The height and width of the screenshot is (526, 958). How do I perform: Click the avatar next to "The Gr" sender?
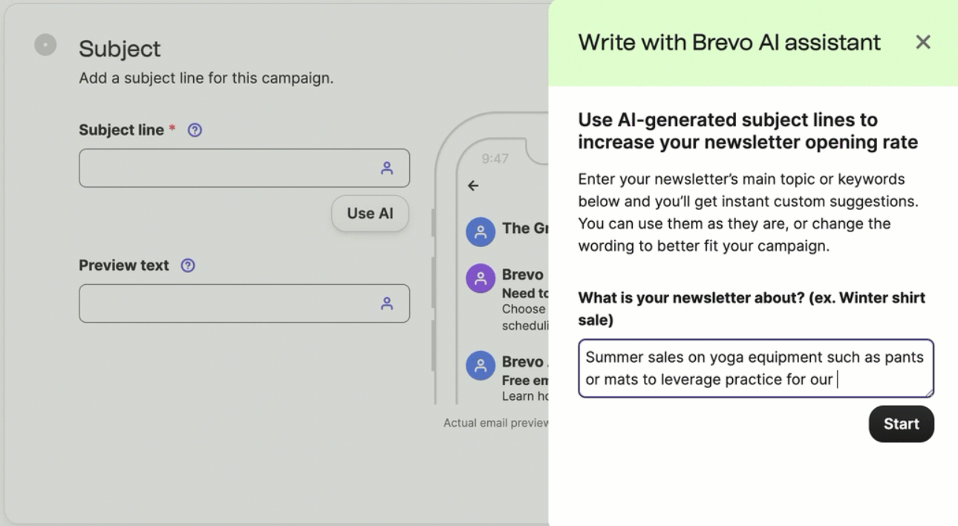point(480,232)
